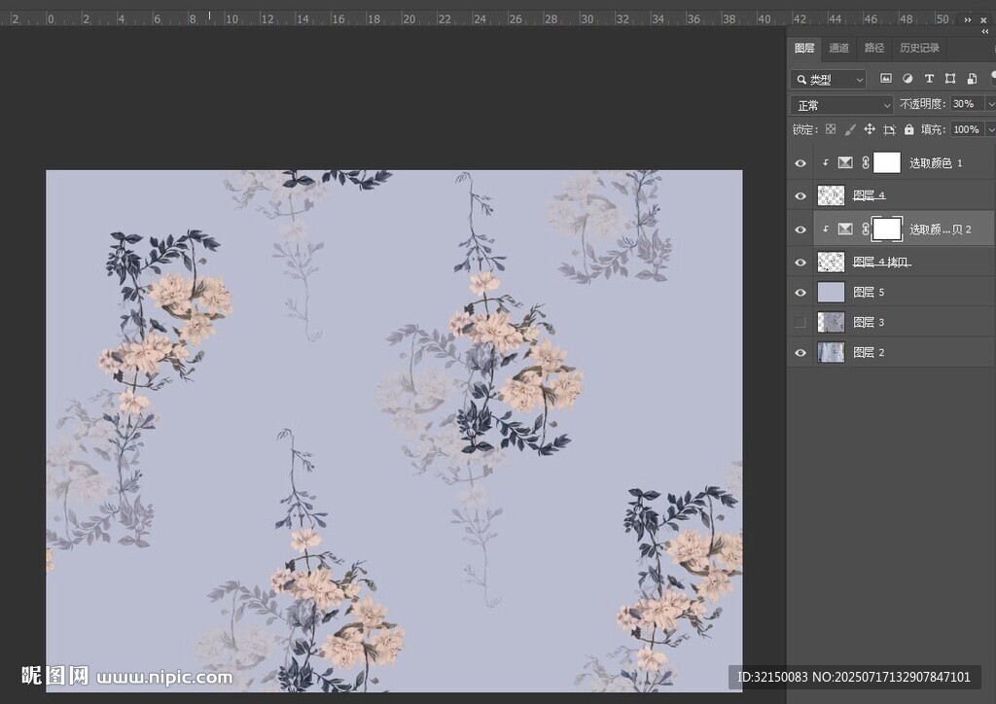Click the lock all padlock icon
Image resolution: width=996 pixels, height=704 pixels.
908,129
